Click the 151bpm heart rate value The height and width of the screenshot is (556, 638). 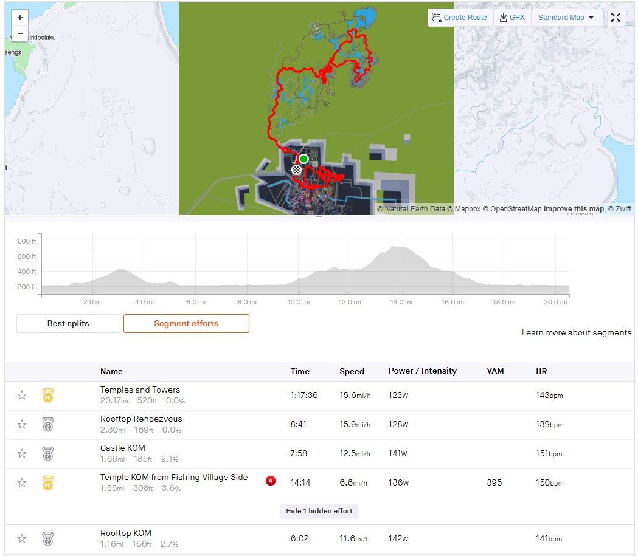tap(549, 453)
